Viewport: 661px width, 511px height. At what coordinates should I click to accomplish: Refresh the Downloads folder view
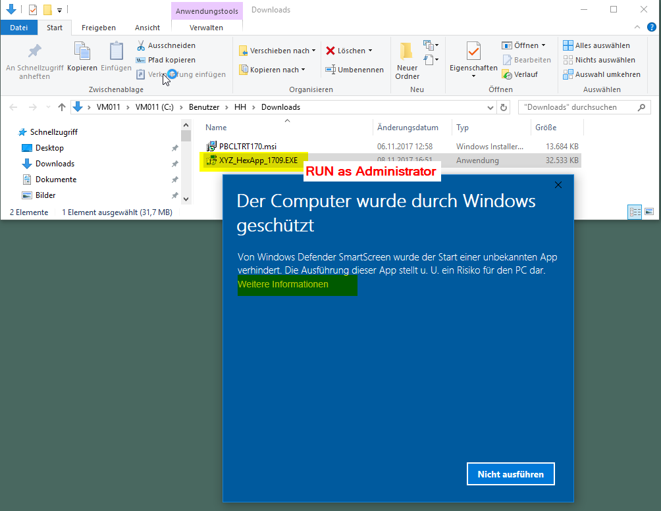[x=504, y=107]
